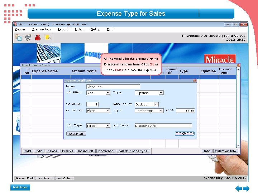Click the Last Menu status button
Screen dimensions: 258x193
[x=44, y=178]
